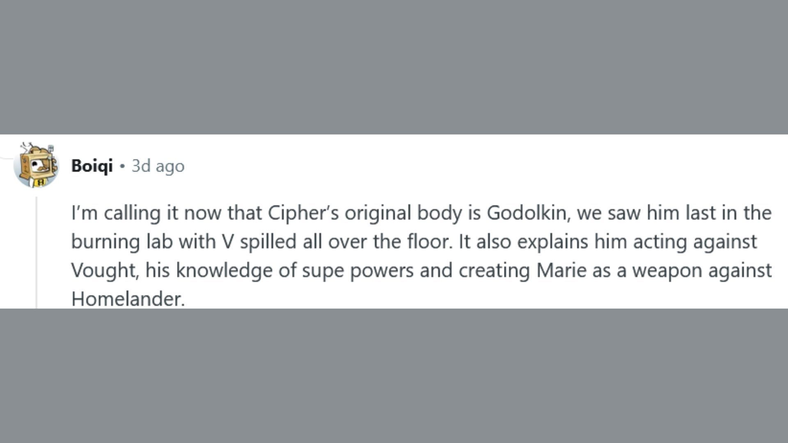Image resolution: width=788 pixels, height=443 pixels.
Task: Click the word "knowledge" in the comment
Action: (224, 270)
